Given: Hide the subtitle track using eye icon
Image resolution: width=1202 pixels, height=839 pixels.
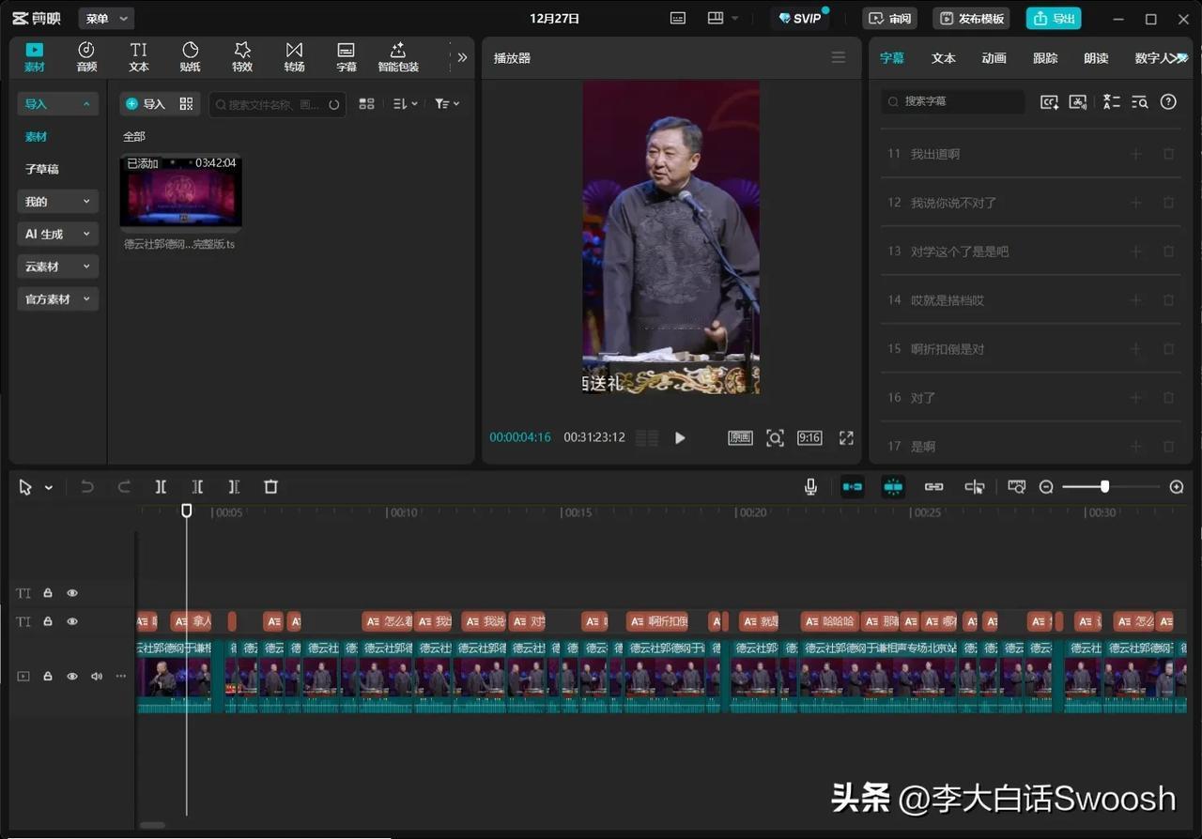Looking at the screenshot, I should click(x=72, y=621).
